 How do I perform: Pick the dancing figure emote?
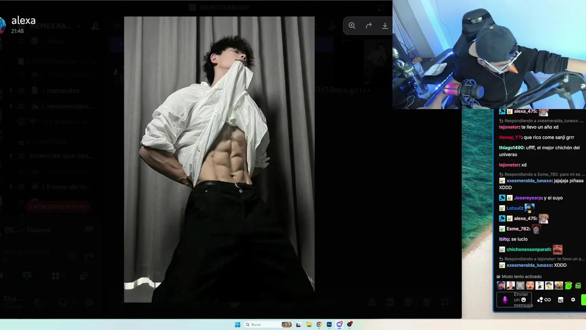pos(540,286)
